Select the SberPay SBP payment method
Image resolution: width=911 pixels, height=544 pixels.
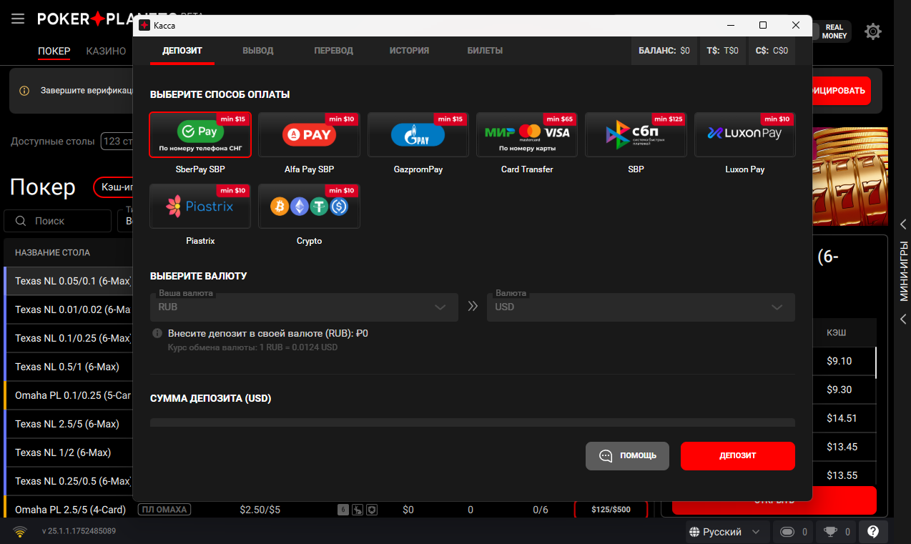(x=200, y=134)
